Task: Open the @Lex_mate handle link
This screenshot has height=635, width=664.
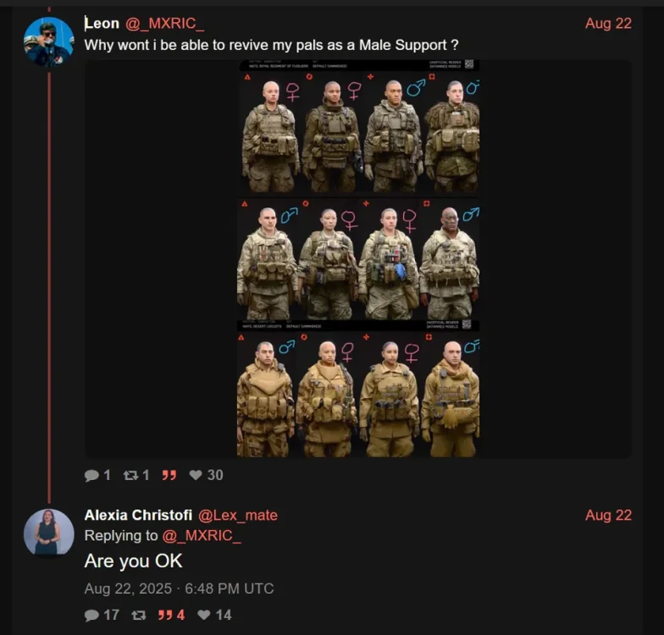Action: tap(237, 515)
